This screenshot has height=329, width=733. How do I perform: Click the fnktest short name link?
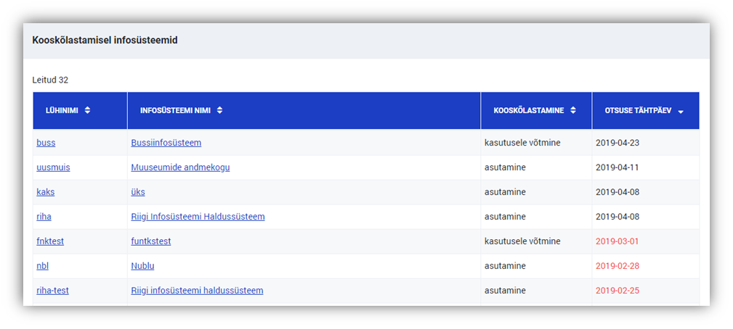[50, 241]
